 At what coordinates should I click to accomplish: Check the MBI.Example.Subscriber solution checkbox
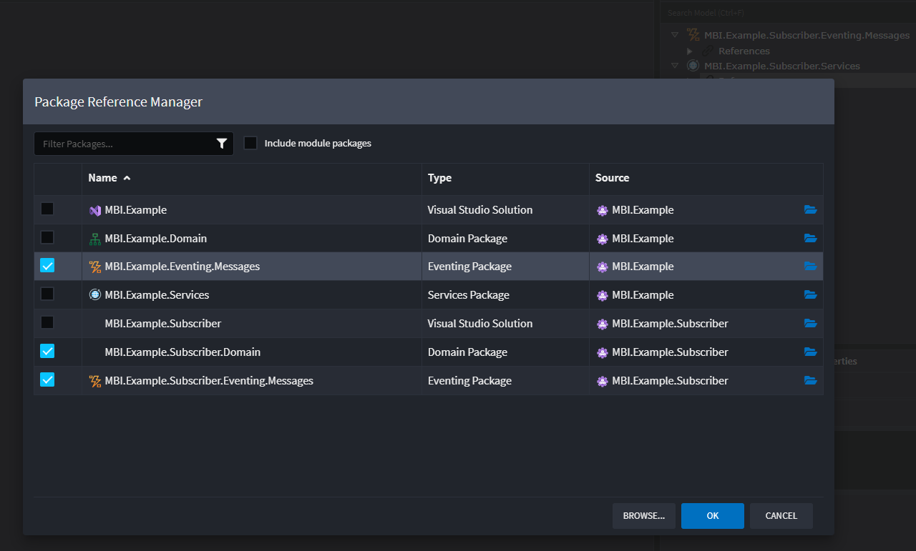pyautogui.click(x=47, y=322)
